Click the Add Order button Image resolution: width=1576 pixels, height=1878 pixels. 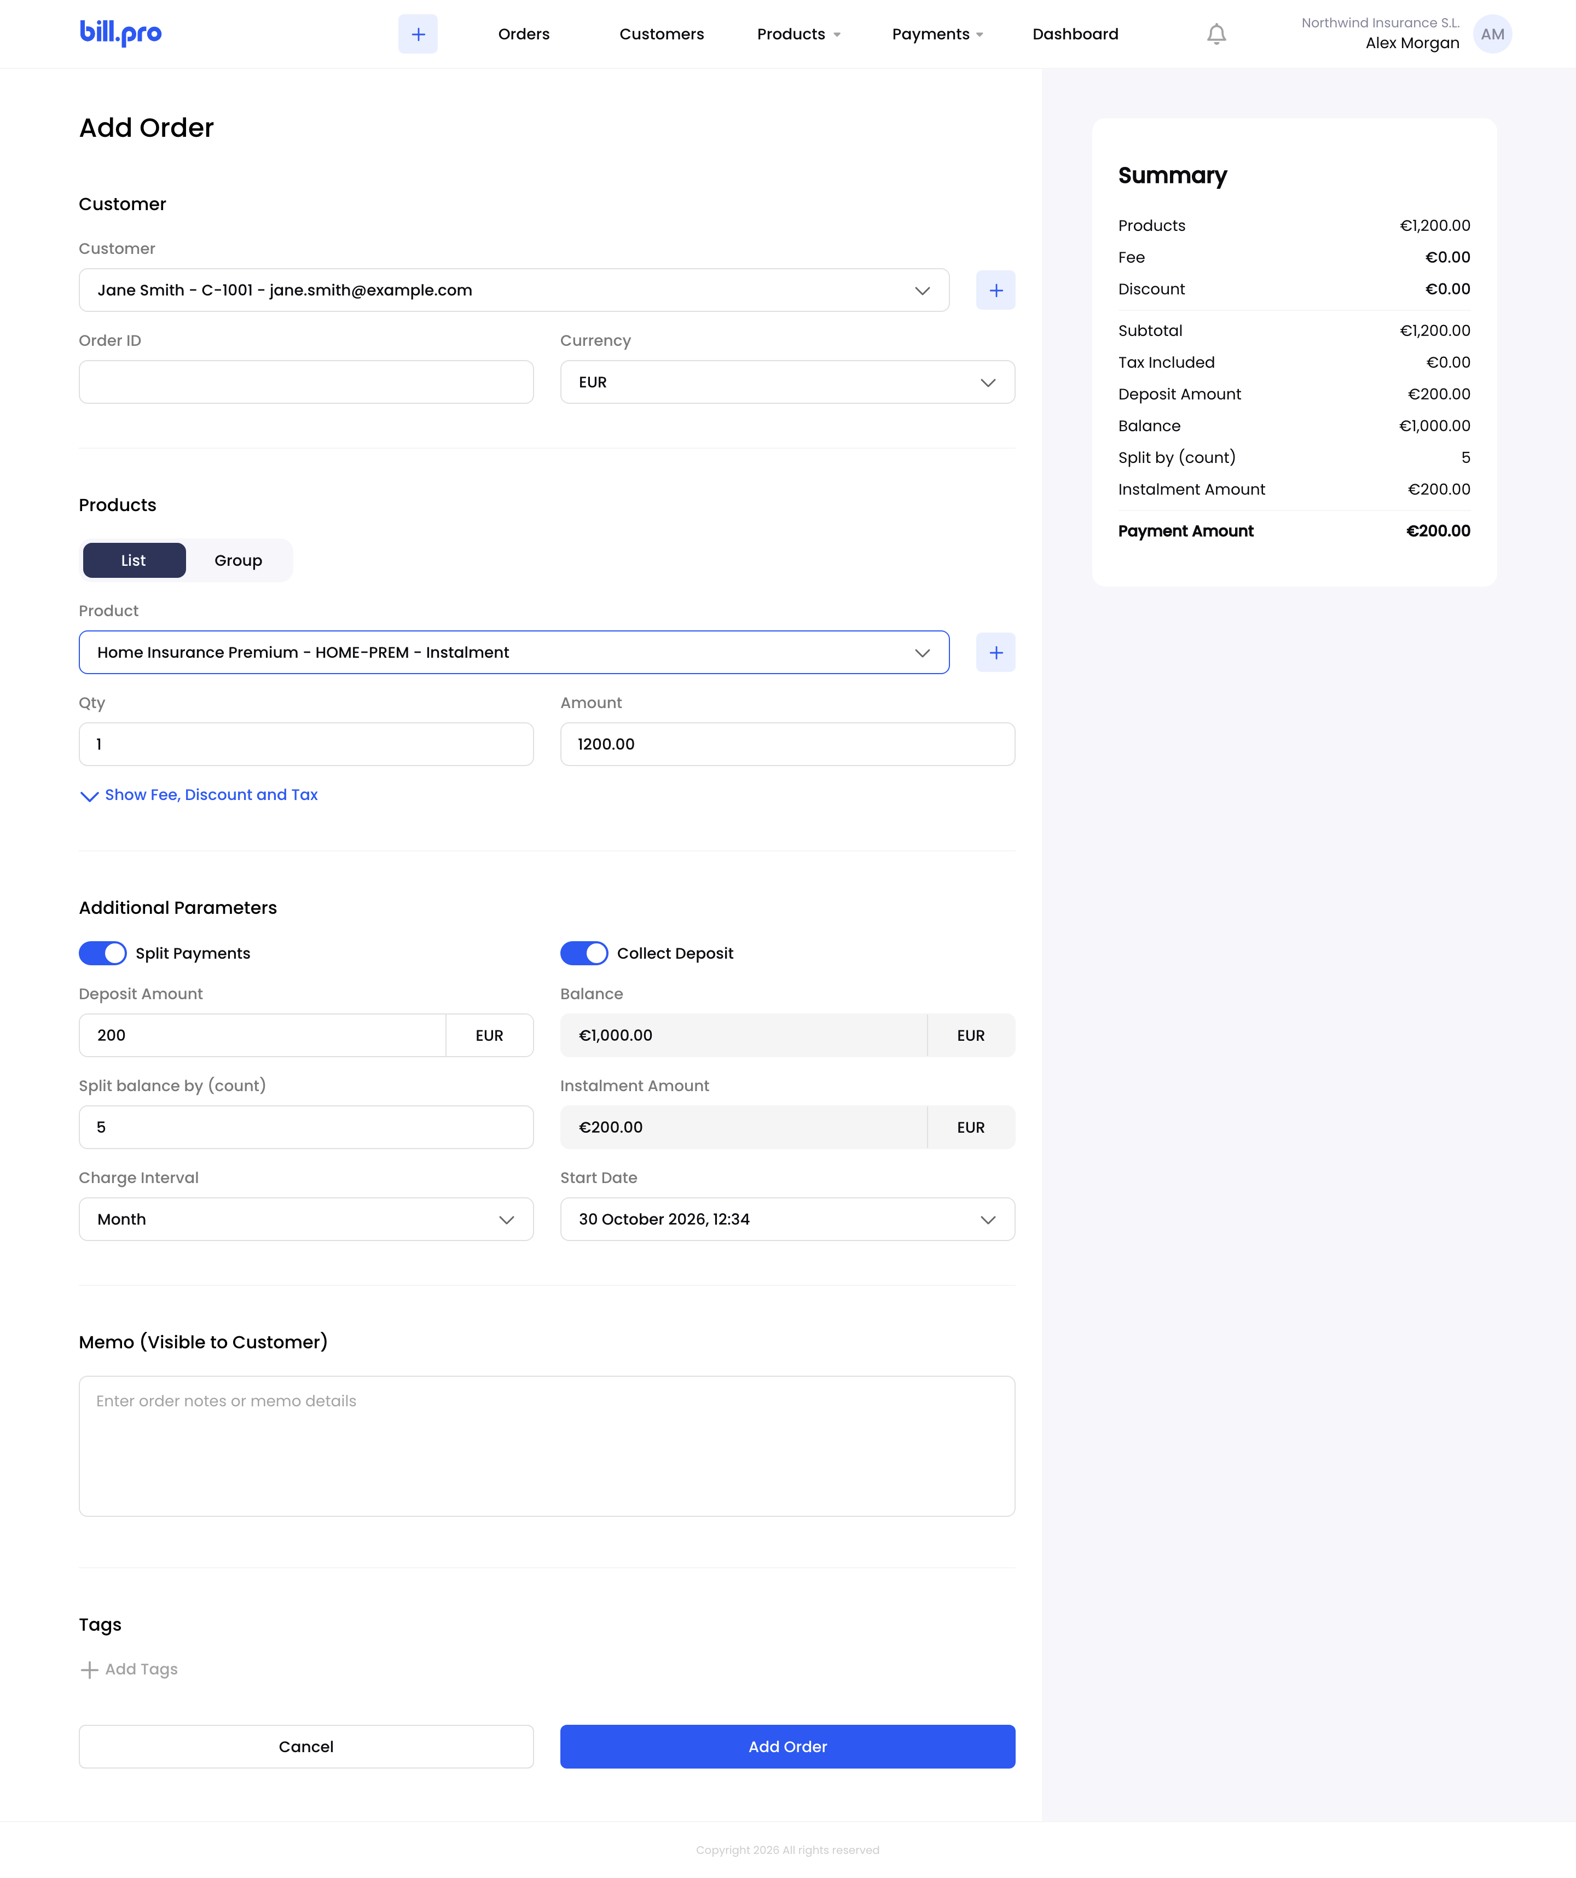(787, 1747)
